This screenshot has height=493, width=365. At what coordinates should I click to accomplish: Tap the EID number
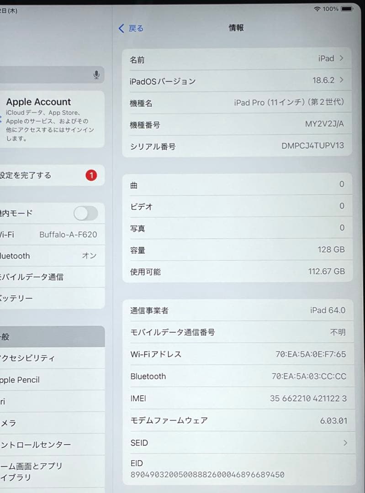click(207, 474)
